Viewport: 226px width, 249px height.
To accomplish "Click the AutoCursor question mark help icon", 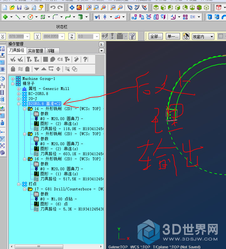I will point(132,36).
